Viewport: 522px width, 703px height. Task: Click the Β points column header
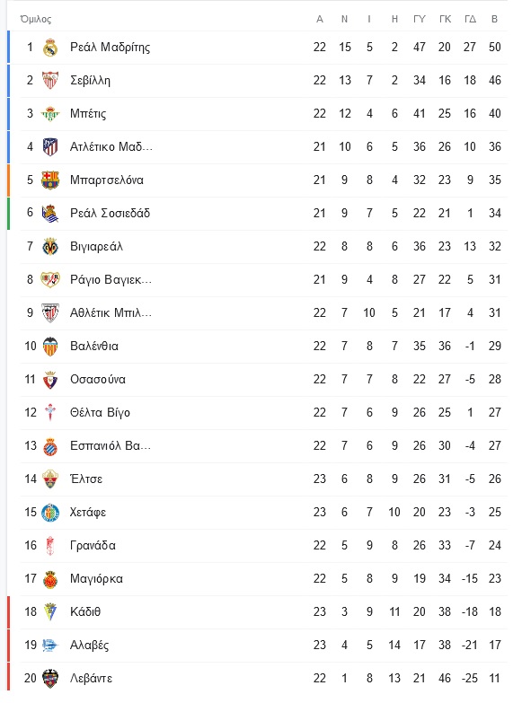(x=495, y=19)
